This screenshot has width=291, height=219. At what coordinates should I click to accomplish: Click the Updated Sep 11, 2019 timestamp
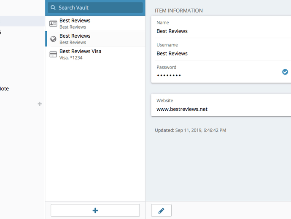point(190,130)
